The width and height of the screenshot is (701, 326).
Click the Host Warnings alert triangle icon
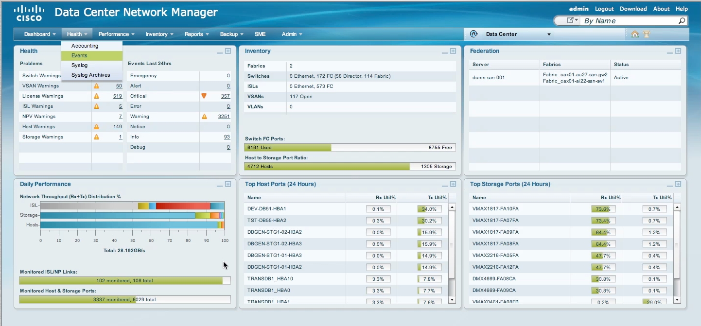coord(96,126)
